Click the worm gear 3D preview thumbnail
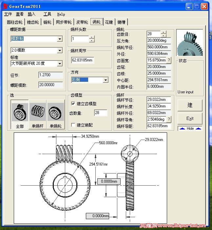This screenshot has height=230, width=212. point(190,43)
